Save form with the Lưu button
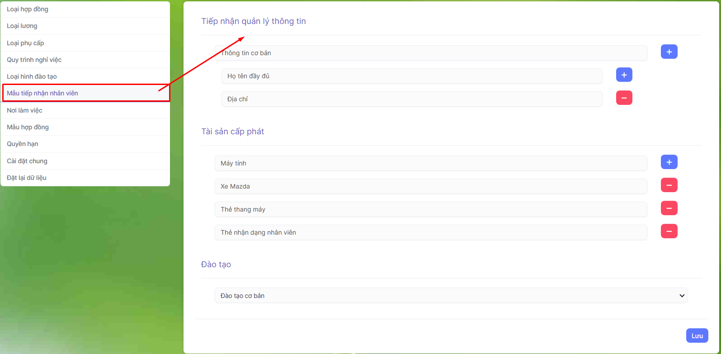 (697, 336)
